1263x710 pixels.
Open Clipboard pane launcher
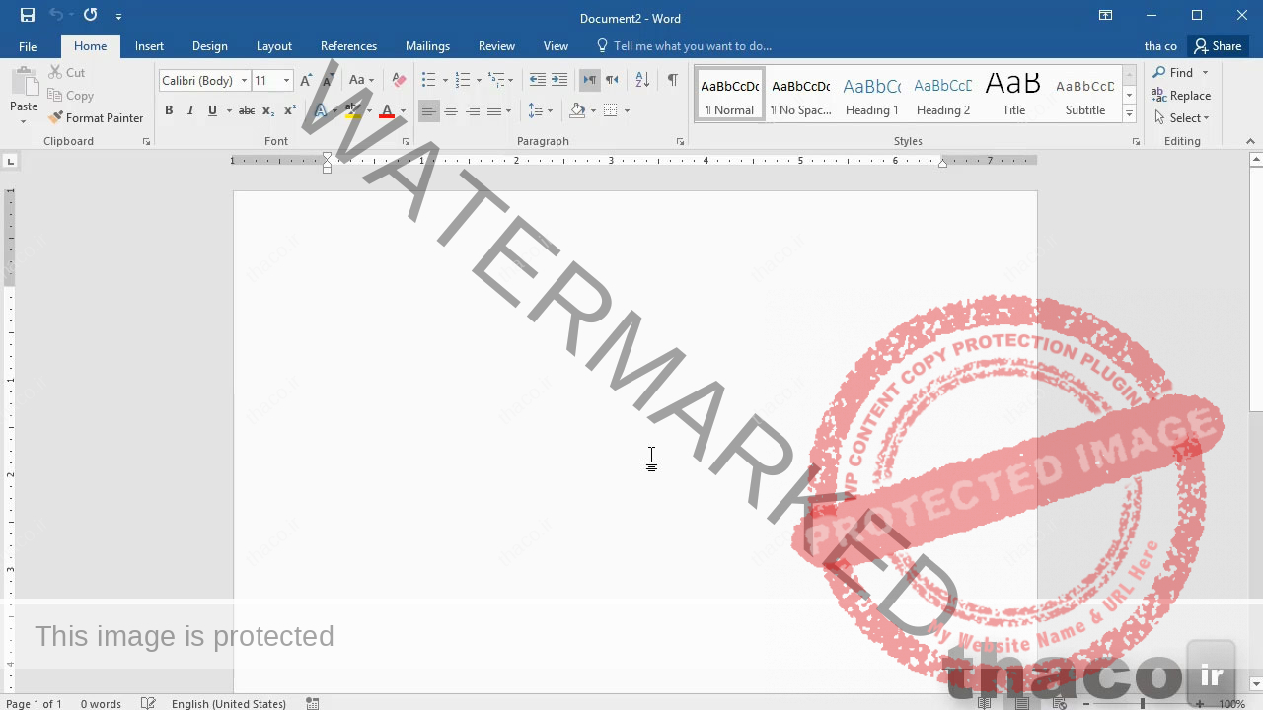[147, 142]
